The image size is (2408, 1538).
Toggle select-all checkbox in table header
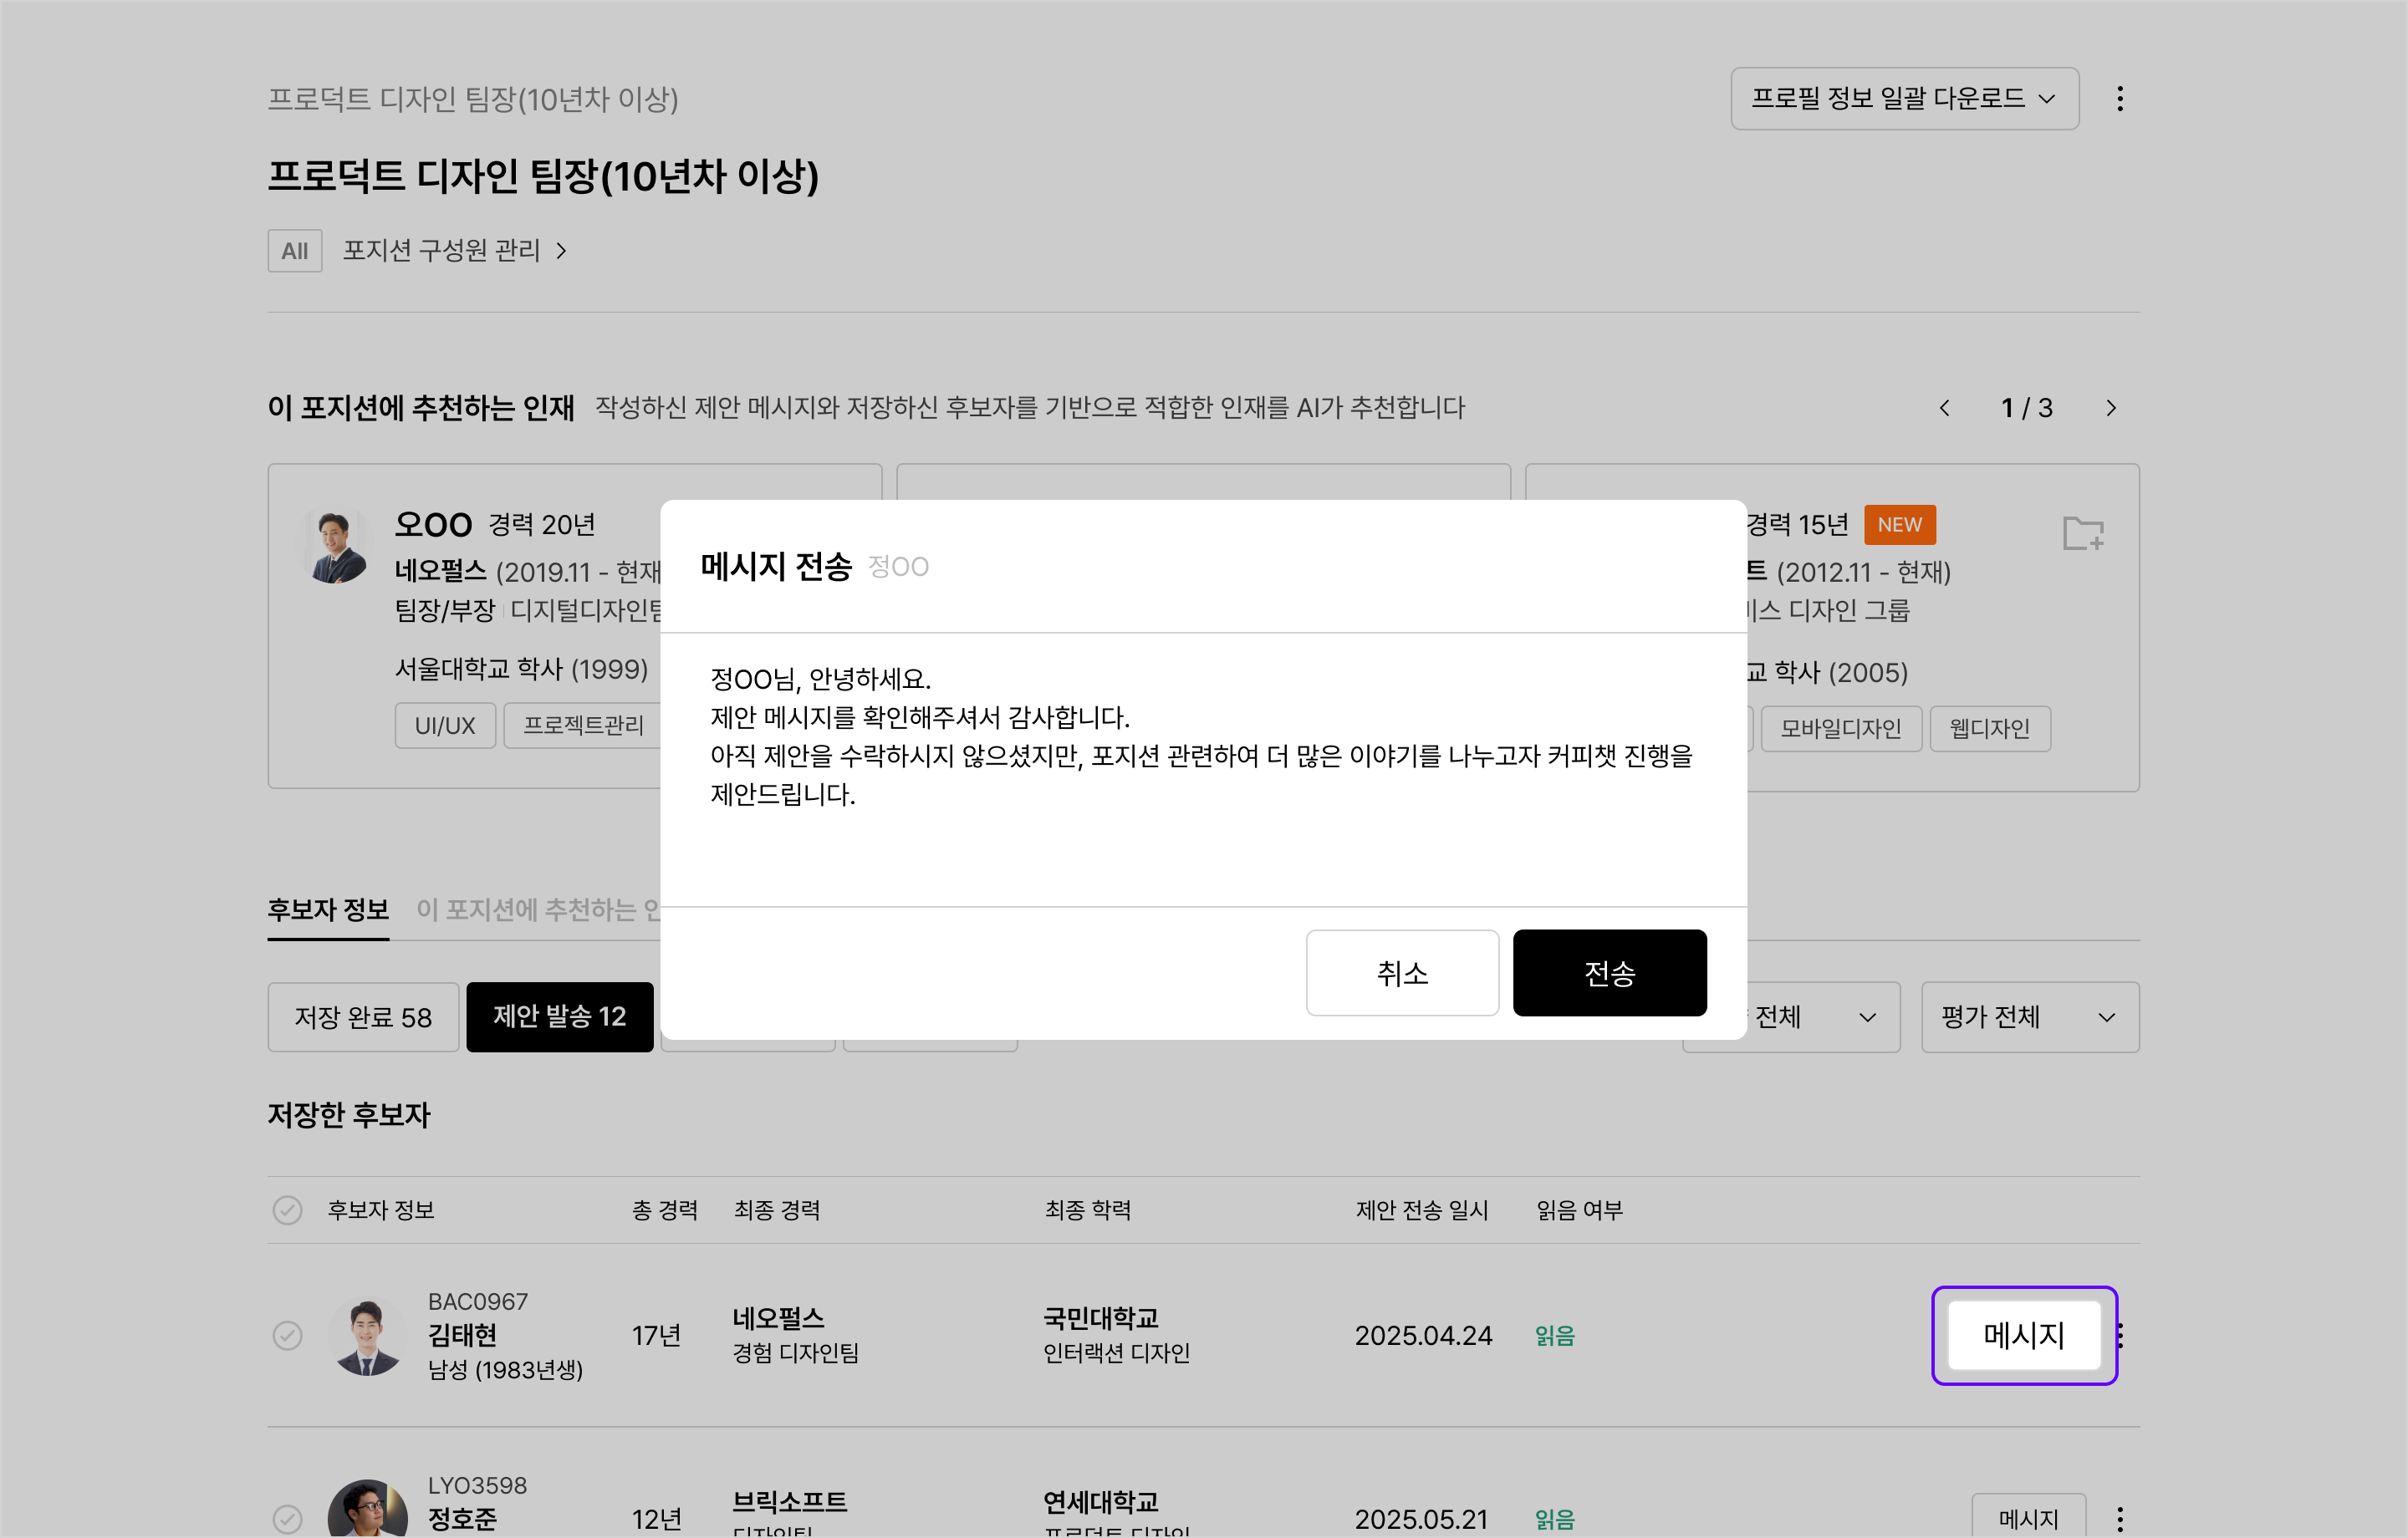tap(287, 1210)
